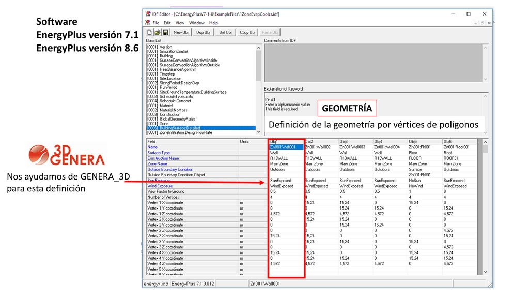The width and height of the screenshot is (529, 298).
Task: Click the Construction Name field label
Action: click(x=163, y=158)
